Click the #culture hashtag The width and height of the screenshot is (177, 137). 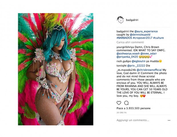[x=158, y=38]
